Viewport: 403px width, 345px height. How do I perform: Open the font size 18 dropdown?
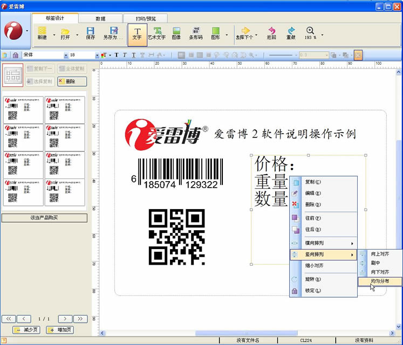tap(97, 55)
